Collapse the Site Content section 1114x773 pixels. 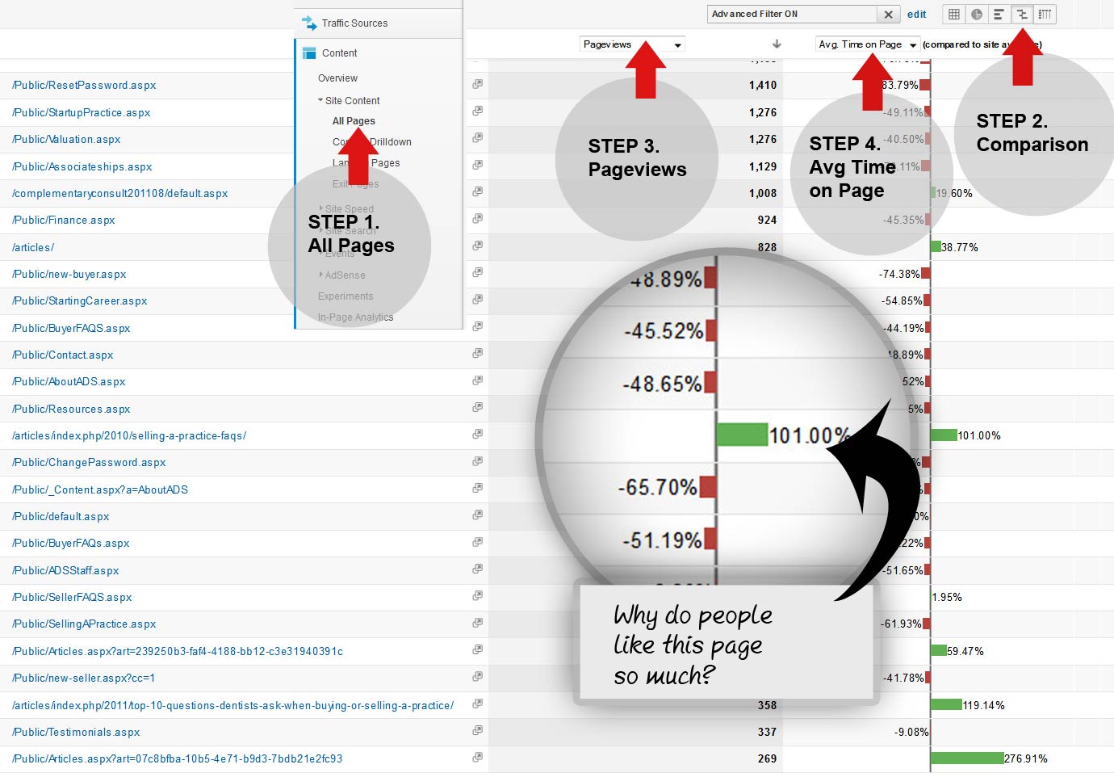click(320, 101)
